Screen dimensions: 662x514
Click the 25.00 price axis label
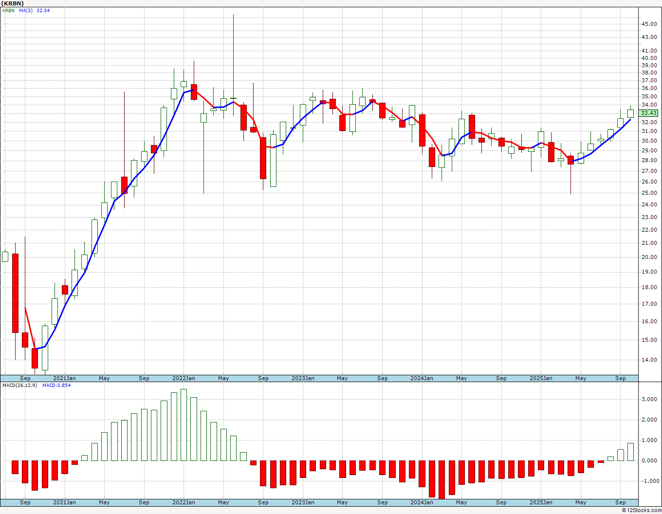click(649, 193)
